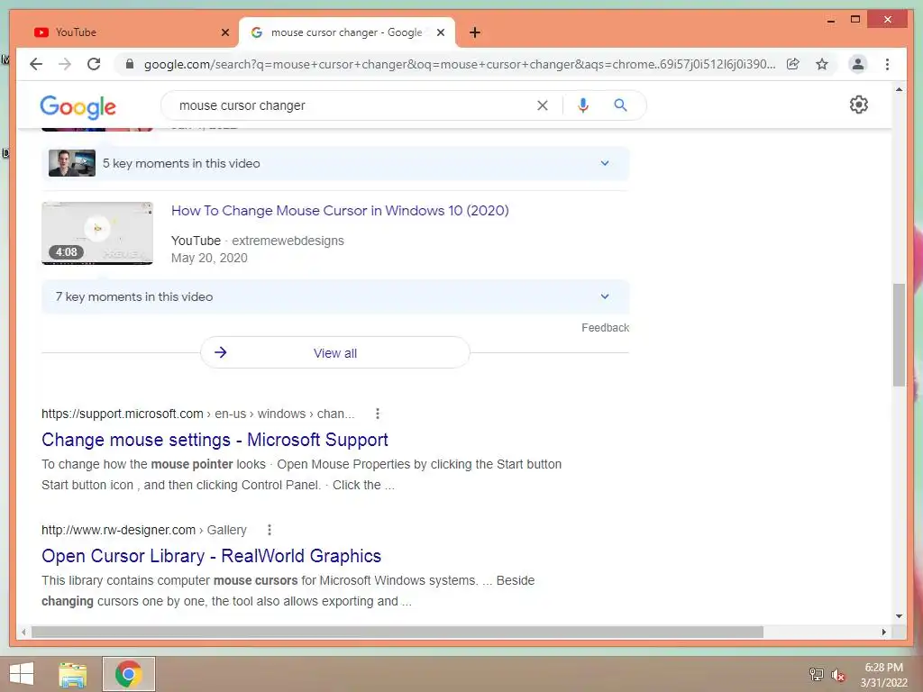Open more options for Microsoft Support result
The height and width of the screenshot is (692, 923).
[378, 414]
